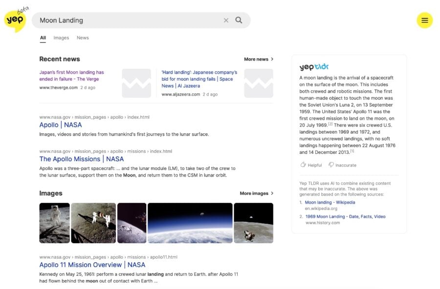Open 1969 Moon Landing - Date, Facts, Video source
The image size is (440, 289).
[346, 217]
